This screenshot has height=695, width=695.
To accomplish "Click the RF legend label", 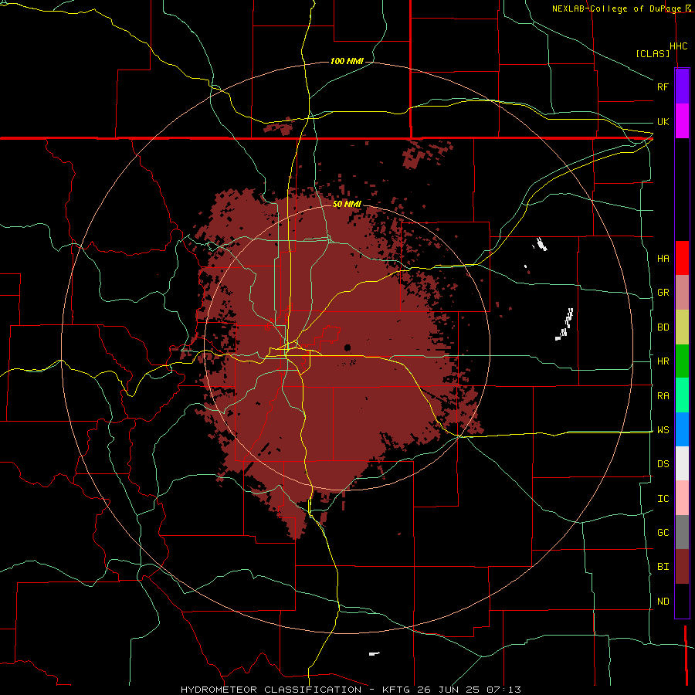I will 663,86.
